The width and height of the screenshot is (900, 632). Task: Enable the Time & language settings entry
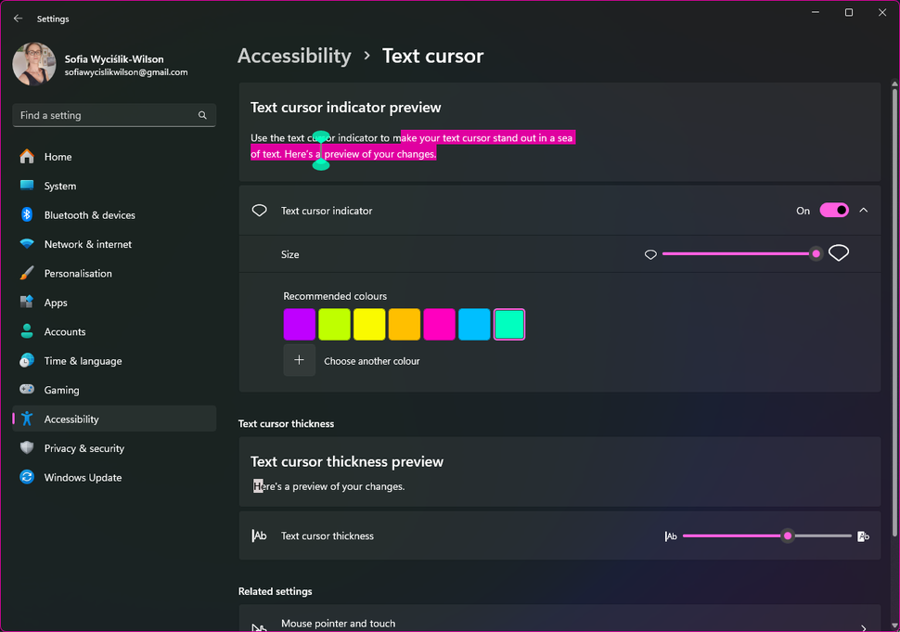83,361
